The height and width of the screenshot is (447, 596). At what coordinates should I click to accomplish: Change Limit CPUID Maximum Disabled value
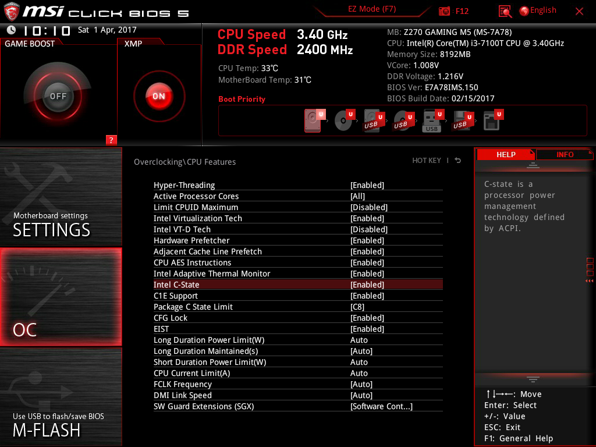[x=368, y=207]
